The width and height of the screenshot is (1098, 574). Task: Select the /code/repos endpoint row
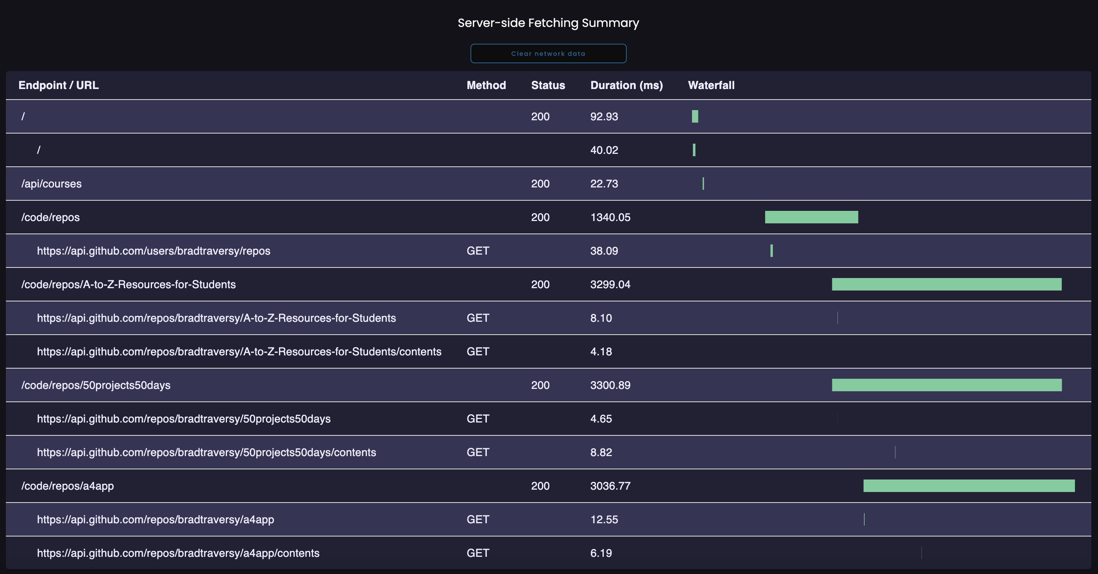(x=51, y=217)
